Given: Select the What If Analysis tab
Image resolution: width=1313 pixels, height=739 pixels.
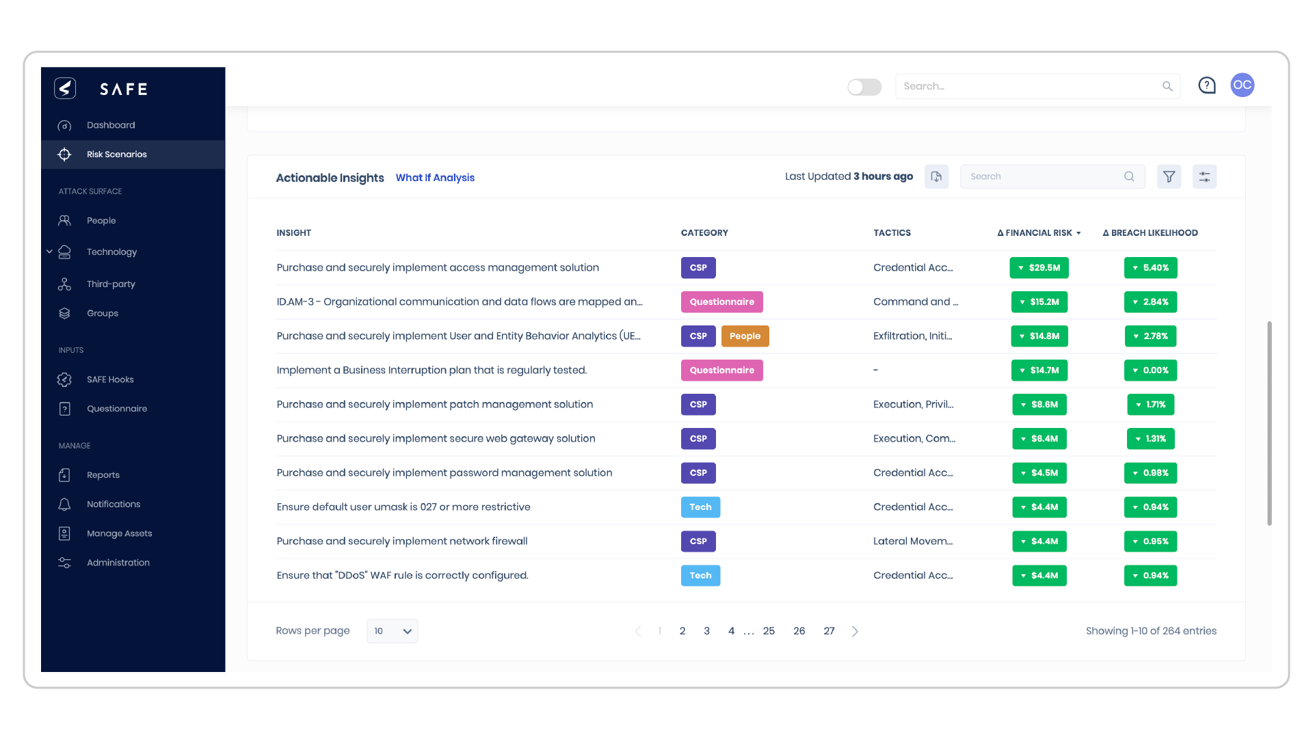Looking at the screenshot, I should tap(435, 178).
